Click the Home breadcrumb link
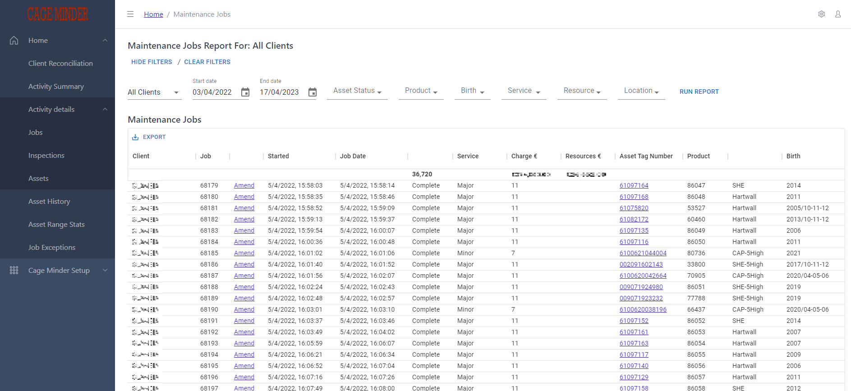Screen dimensions: 851x391 pos(153,14)
